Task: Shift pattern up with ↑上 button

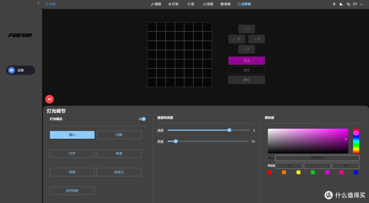Action: click(x=247, y=29)
